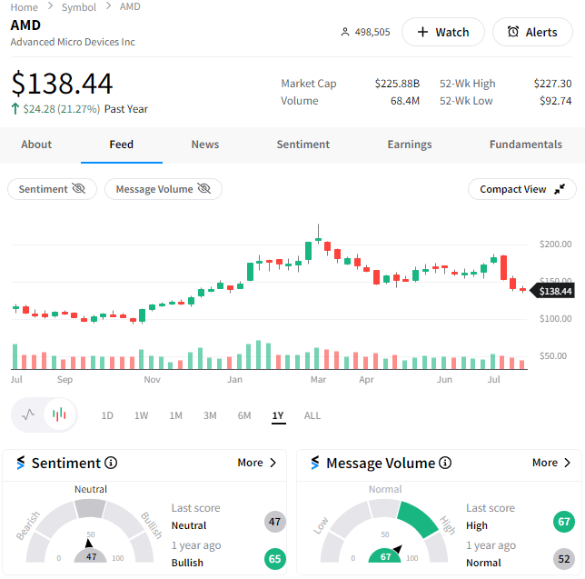585x579 pixels.
Task: Set chart range to 6M
Action: [244, 415]
